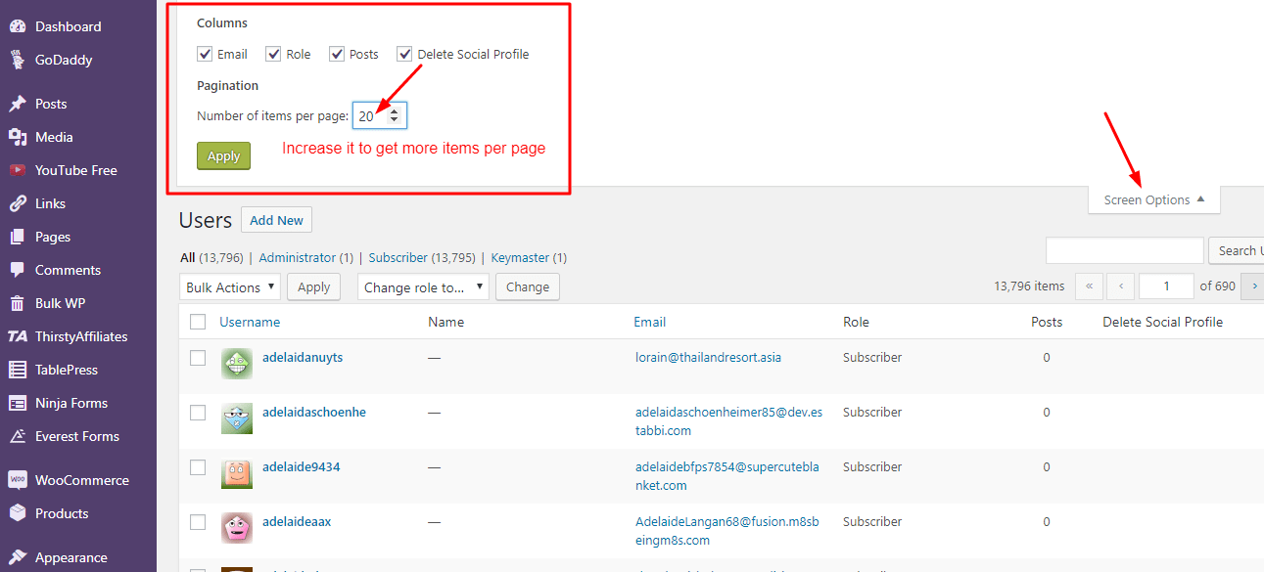Open the Change role to dropdown
This screenshot has width=1264, height=572.
(423, 286)
